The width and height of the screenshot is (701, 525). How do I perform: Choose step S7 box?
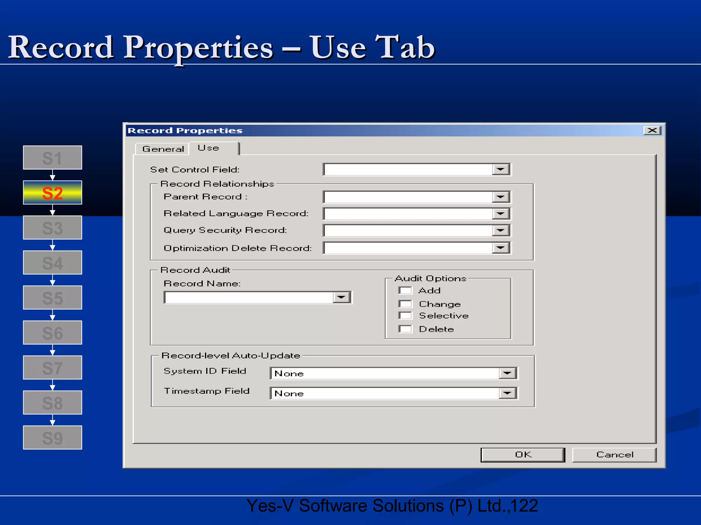pos(52,367)
